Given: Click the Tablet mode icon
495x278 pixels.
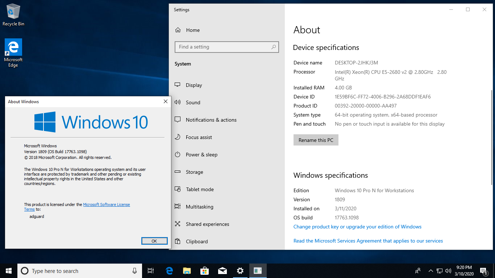Looking at the screenshot, I should (178, 189).
